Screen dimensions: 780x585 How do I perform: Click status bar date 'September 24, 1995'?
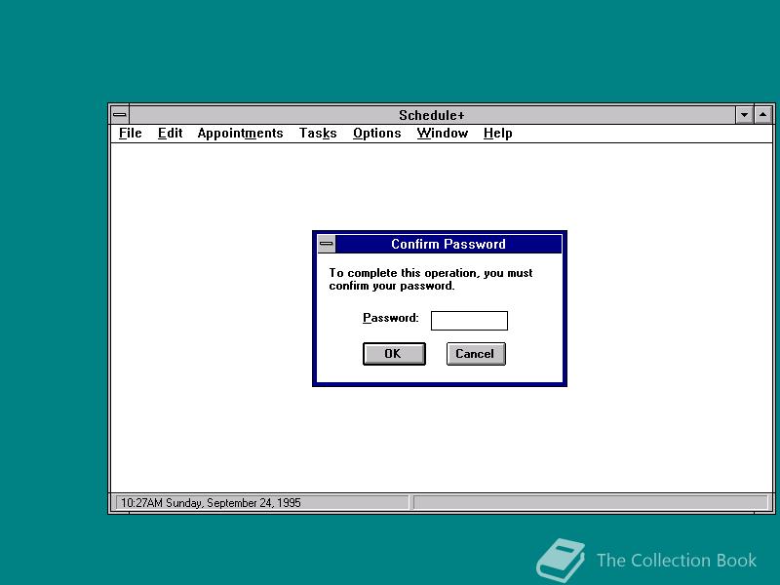point(253,503)
